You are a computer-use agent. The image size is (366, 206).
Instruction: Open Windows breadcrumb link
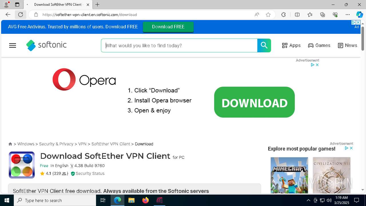click(x=26, y=144)
